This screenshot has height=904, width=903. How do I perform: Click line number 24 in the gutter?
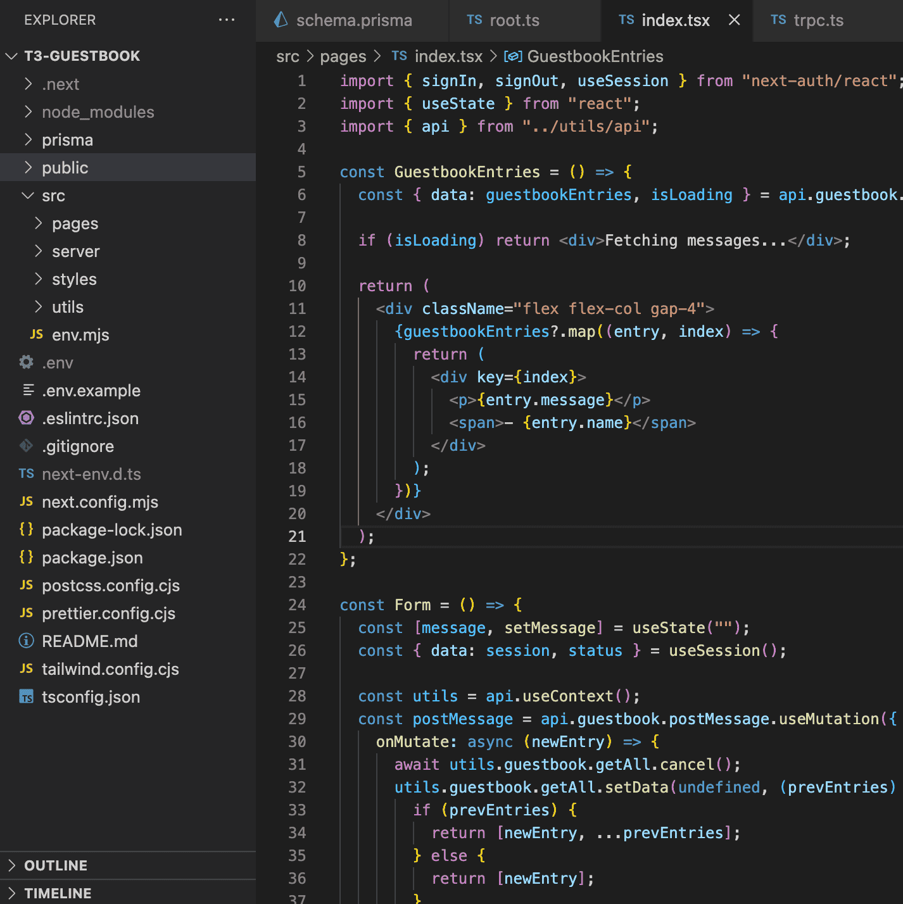click(x=297, y=605)
